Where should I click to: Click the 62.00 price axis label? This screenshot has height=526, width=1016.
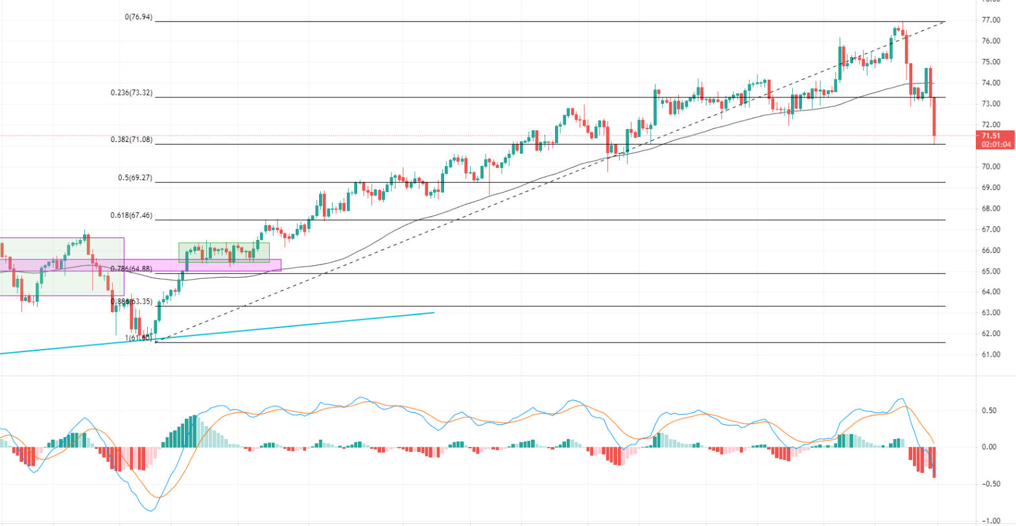point(990,333)
